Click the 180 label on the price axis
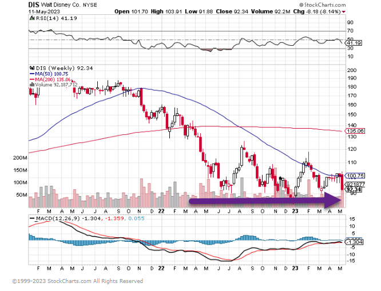The image size is (381, 291). point(352,87)
